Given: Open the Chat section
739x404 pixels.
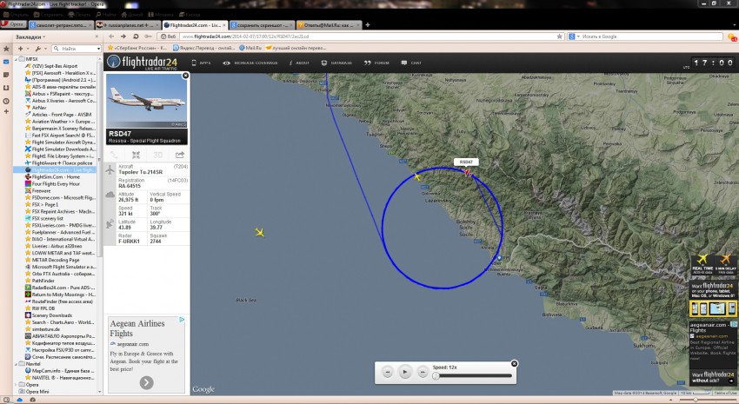Looking at the screenshot, I should click(x=412, y=63).
